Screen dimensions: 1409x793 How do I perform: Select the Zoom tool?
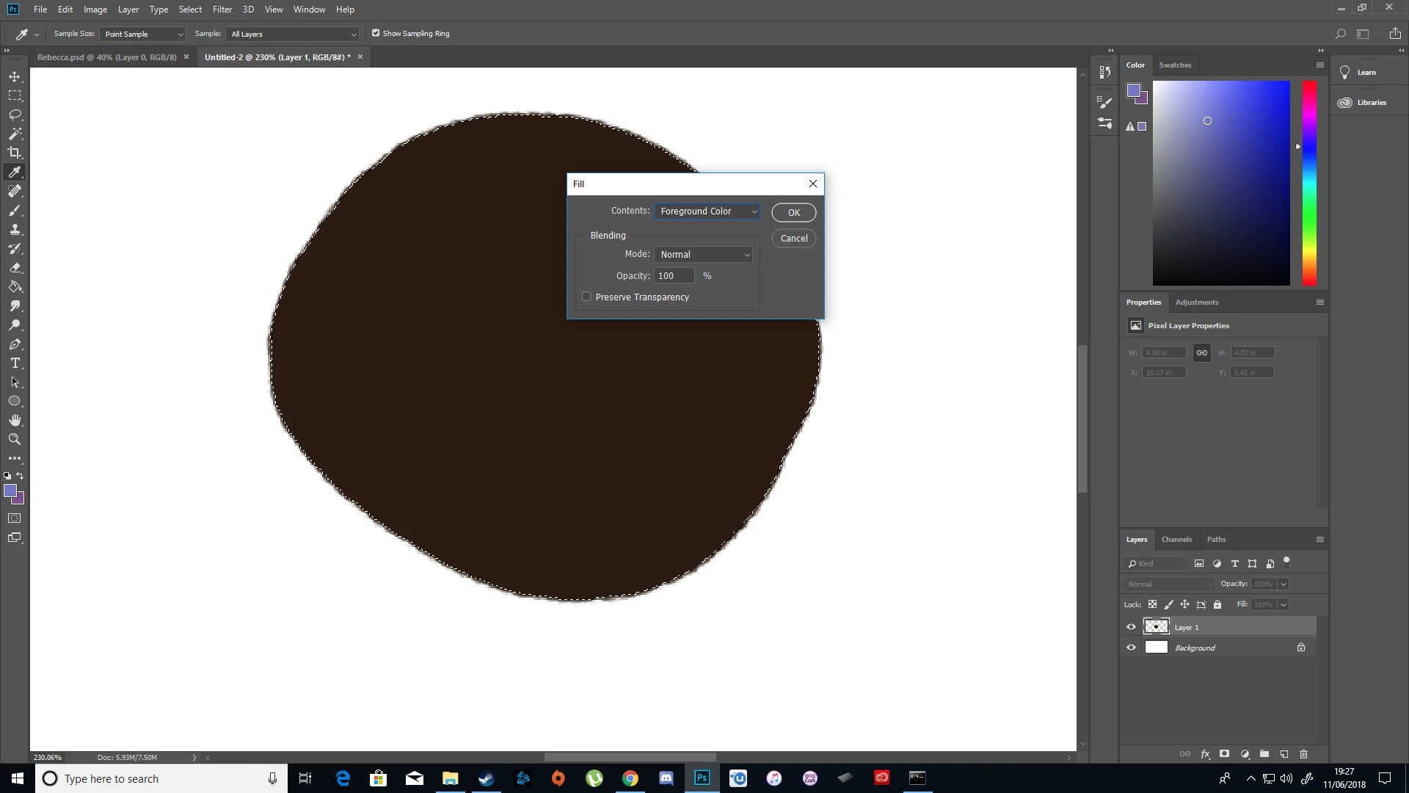[15, 439]
